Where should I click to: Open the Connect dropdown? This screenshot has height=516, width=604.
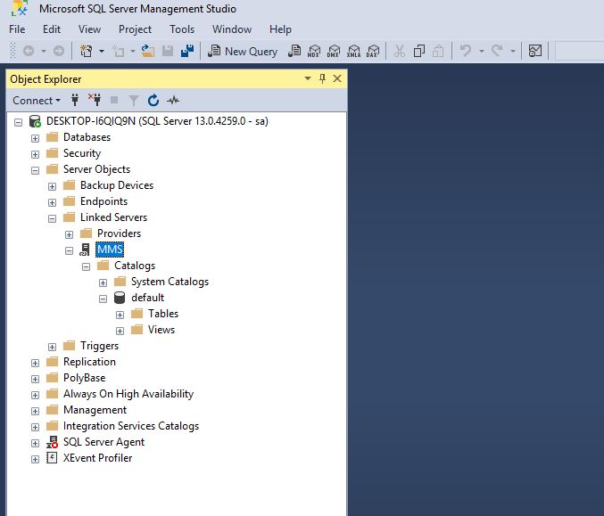pyautogui.click(x=37, y=101)
